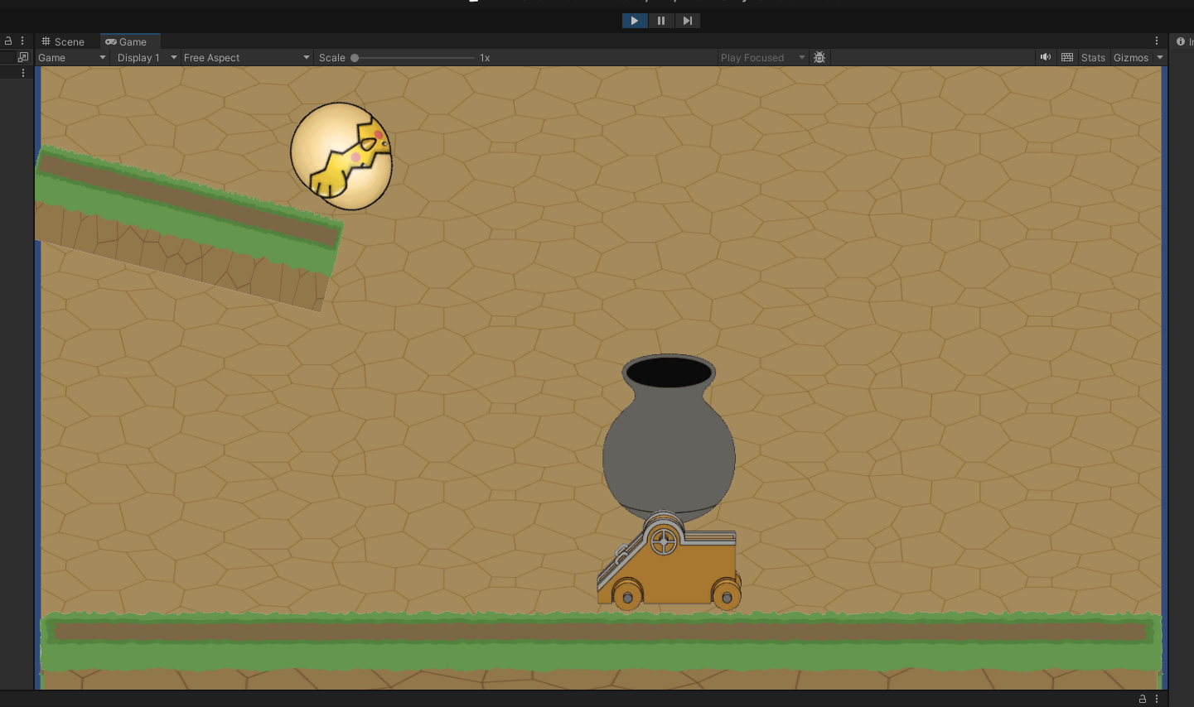1194x707 pixels.
Task: Open the bottom panel's three-dot menu
Action: (x=1157, y=699)
